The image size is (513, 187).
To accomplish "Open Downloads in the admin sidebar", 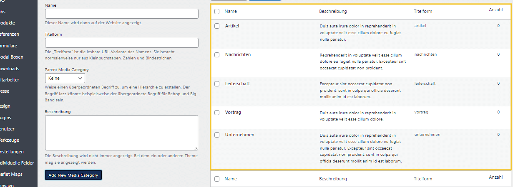I will click(x=9, y=69).
